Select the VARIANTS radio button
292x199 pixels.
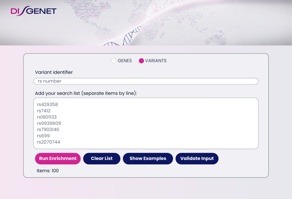pyautogui.click(x=141, y=61)
